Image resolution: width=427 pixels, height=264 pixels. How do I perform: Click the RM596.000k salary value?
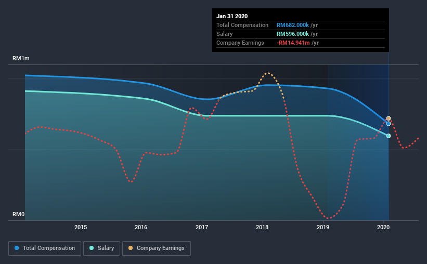(x=293, y=34)
